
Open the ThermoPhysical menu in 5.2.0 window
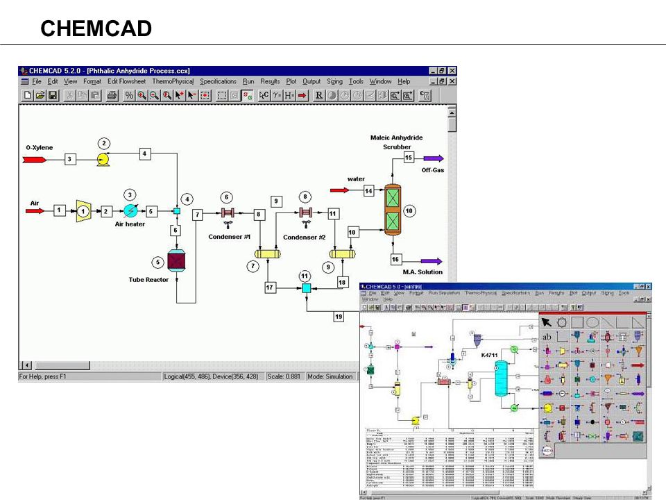173,81
